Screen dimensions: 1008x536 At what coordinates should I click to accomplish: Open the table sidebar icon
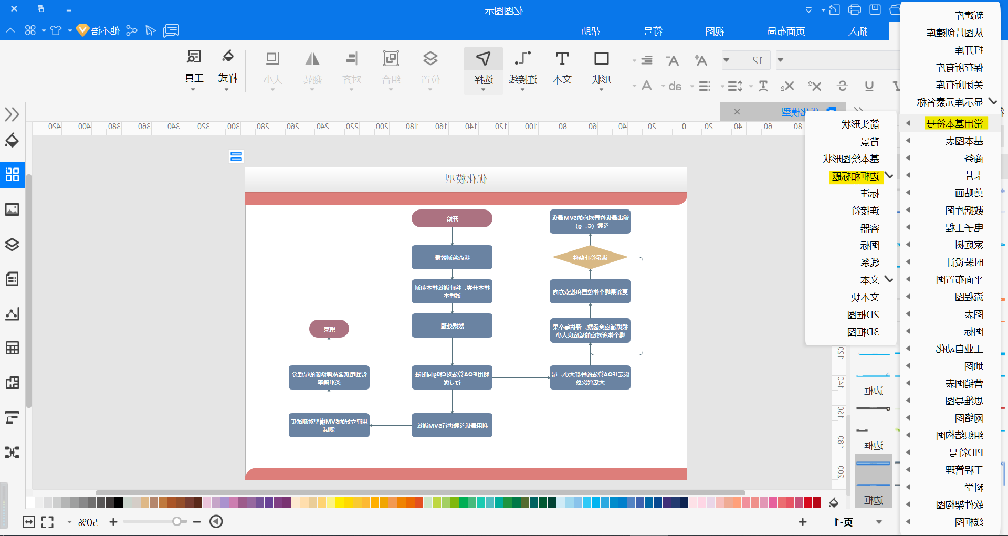tap(12, 348)
